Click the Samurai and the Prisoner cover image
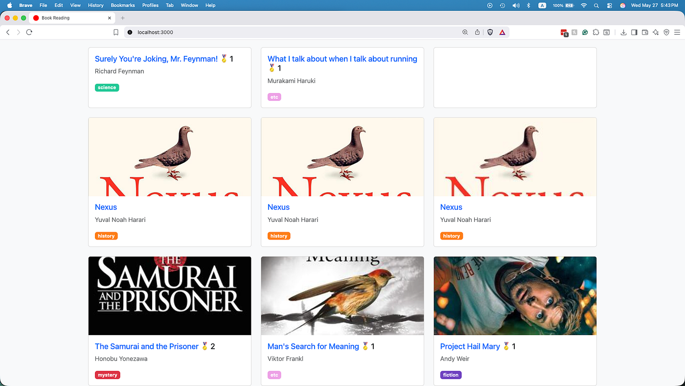 pos(170,296)
